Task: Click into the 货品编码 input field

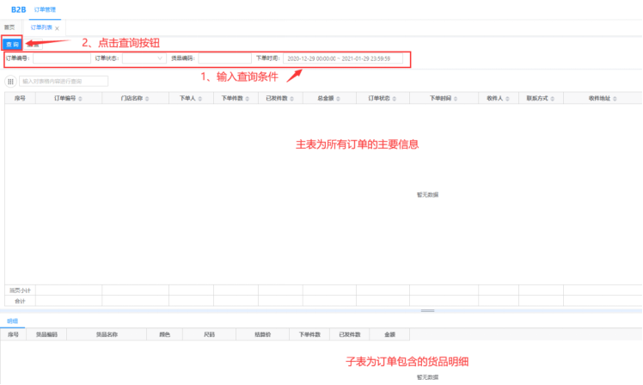Action: pos(224,58)
